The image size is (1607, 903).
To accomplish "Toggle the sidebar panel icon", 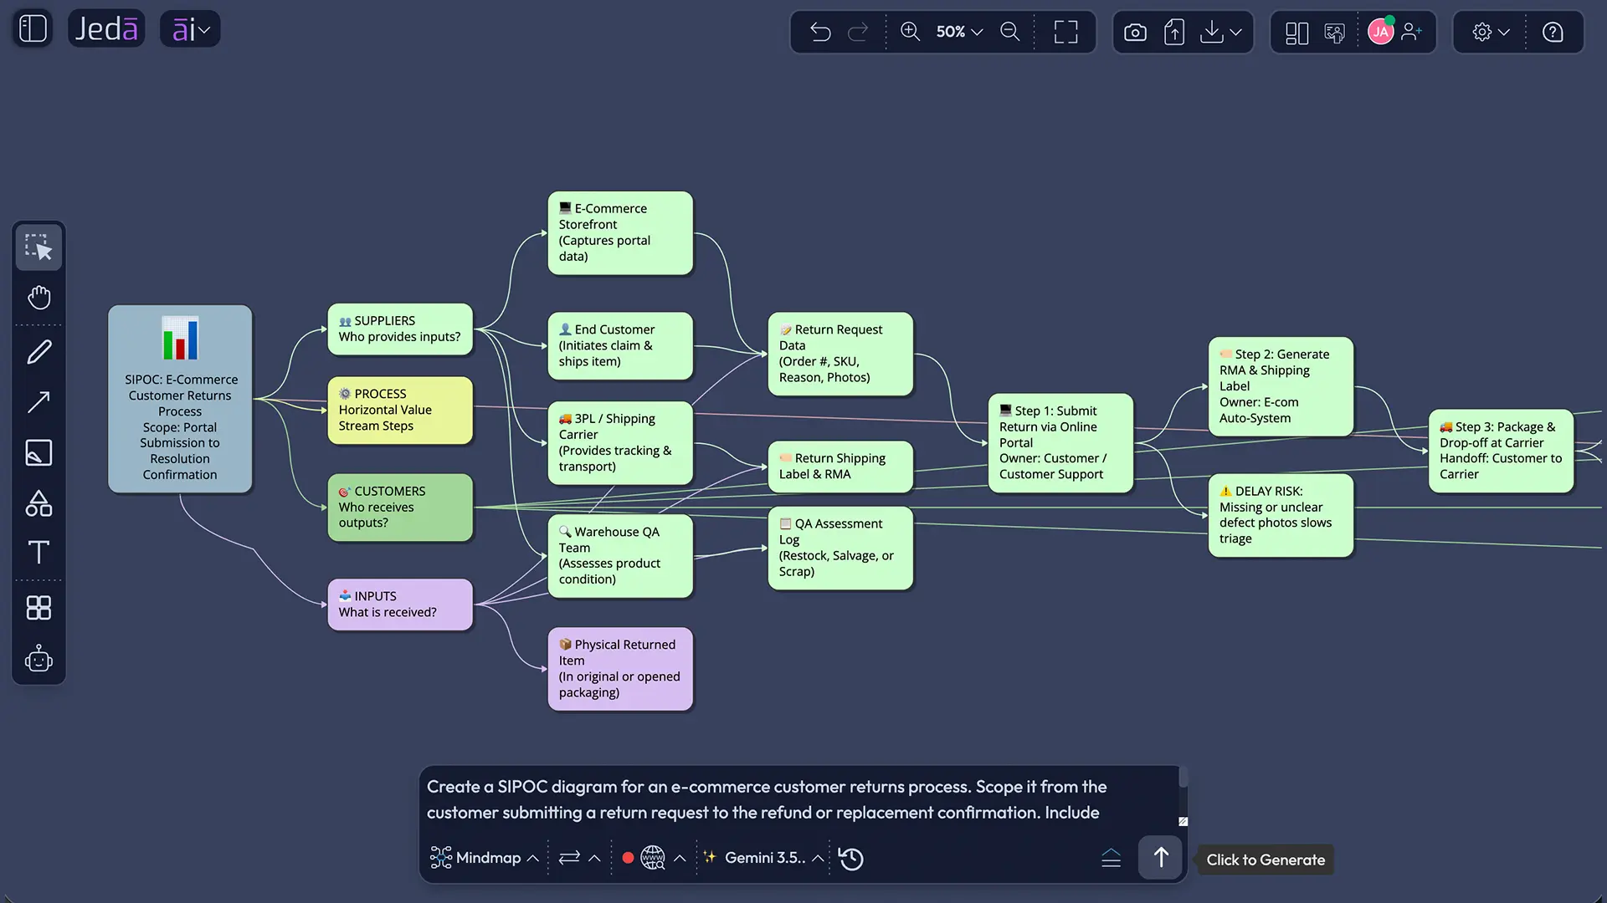I will [33, 29].
